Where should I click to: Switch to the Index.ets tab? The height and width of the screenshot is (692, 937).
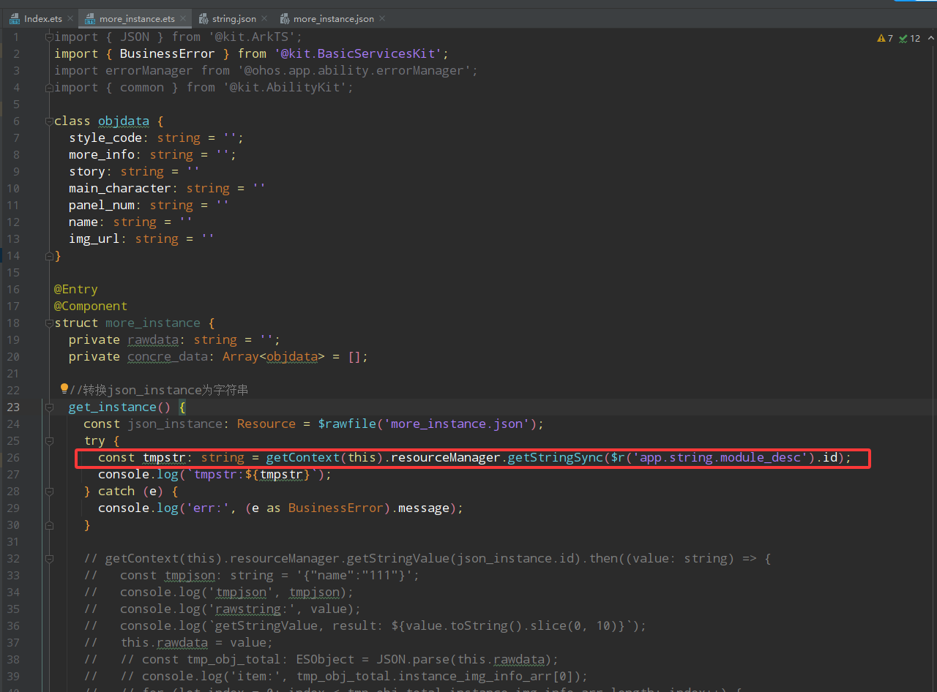[42, 18]
